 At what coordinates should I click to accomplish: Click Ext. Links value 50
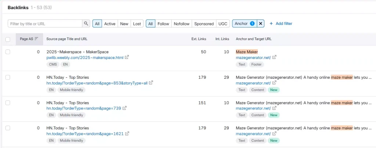tap(203, 52)
